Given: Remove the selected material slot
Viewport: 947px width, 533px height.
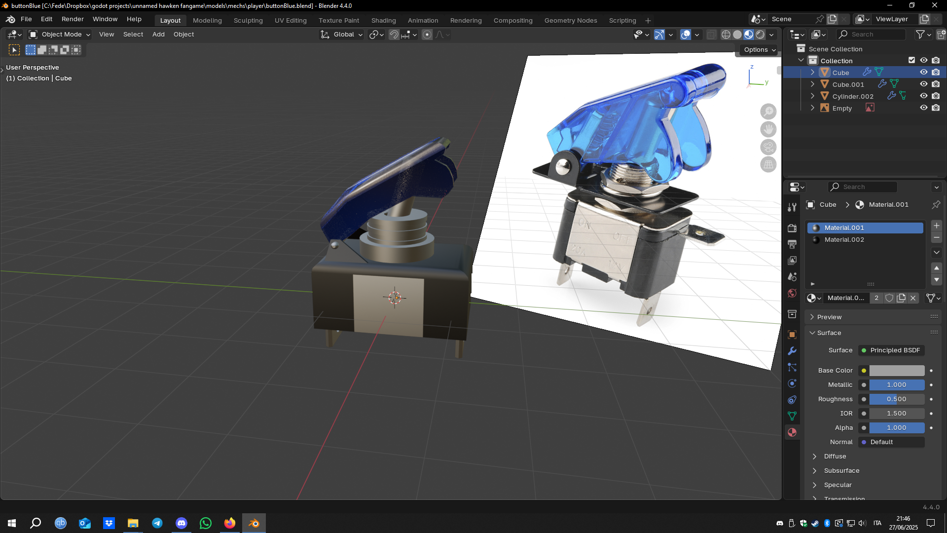Looking at the screenshot, I should [x=937, y=238].
